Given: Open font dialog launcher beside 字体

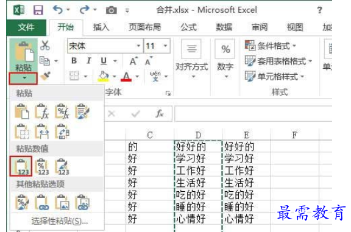Looking at the screenshot, I should tap(168, 93).
